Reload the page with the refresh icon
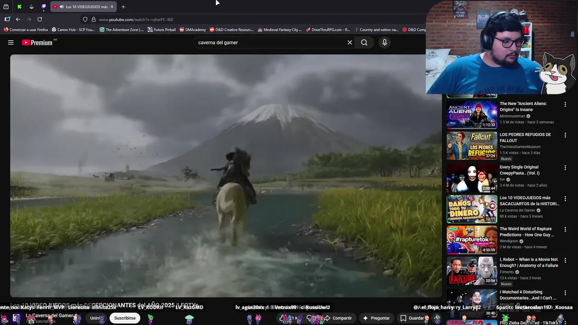The width and height of the screenshot is (578, 325). click(40, 19)
